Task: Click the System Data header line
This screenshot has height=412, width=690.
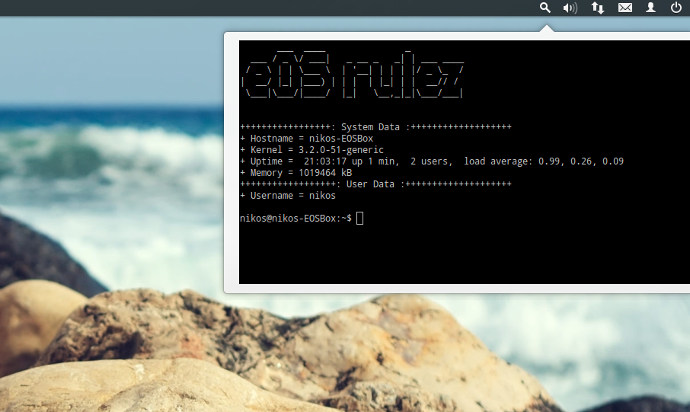Action: point(375,127)
